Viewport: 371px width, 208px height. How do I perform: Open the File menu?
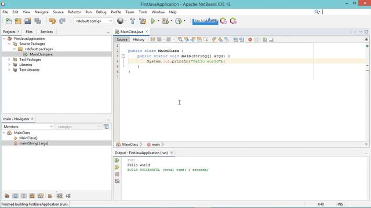[x=5, y=12]
